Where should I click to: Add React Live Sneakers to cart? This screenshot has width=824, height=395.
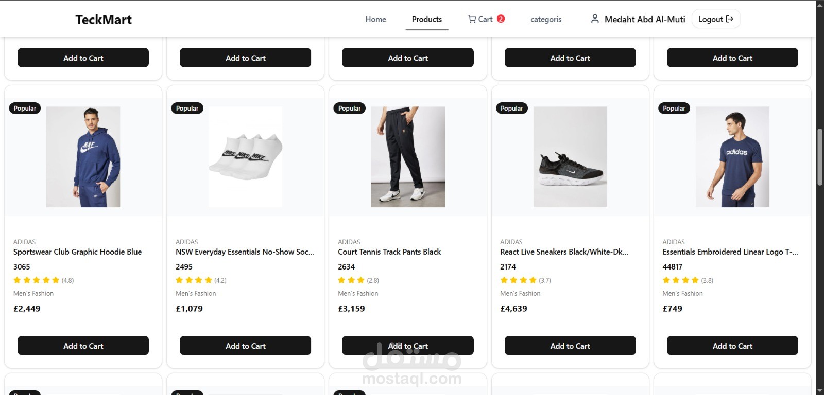tap(570, 346)
